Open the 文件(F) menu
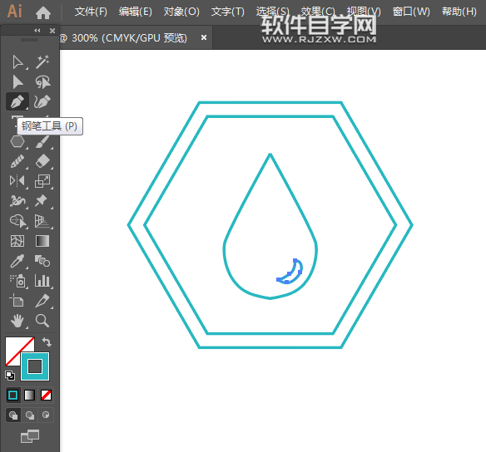Image resolution: width=486 pixels, height=452 pixels. pyautogui.click(x=91, y=12)
